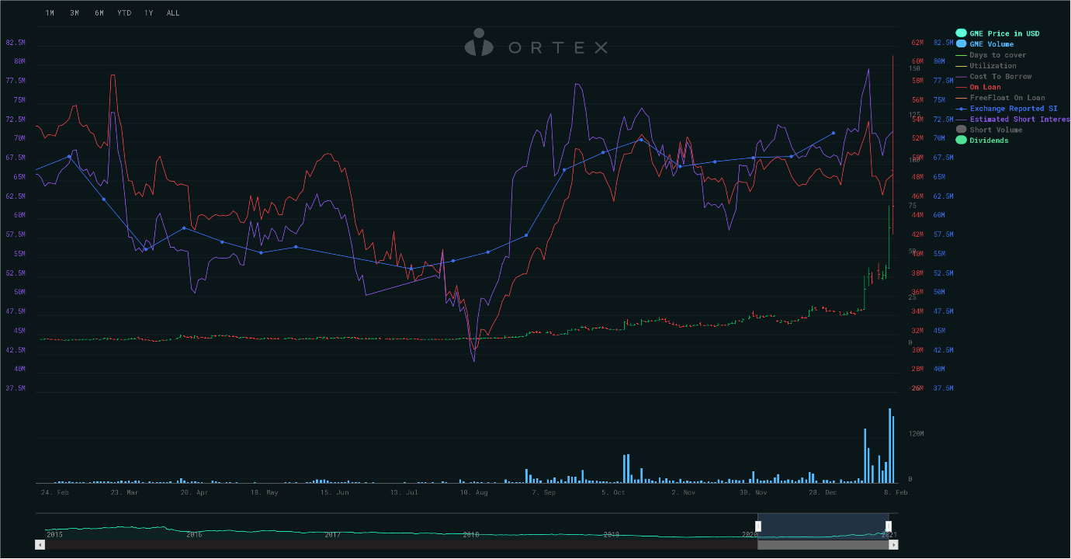Click the horizontal scrollbar thumb below navigator

click(823, 545)
